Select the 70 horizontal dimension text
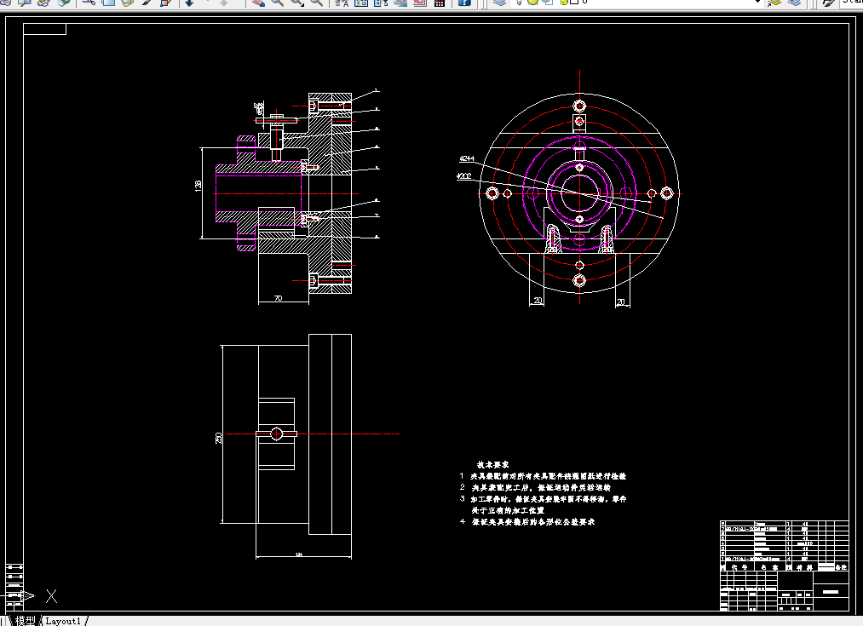The height and width of the screenshot is (626, 863). 278,298
